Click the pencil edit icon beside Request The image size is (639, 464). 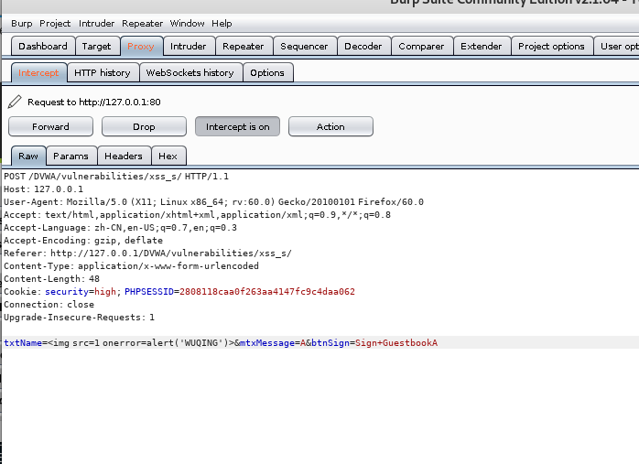coord(15,102)
